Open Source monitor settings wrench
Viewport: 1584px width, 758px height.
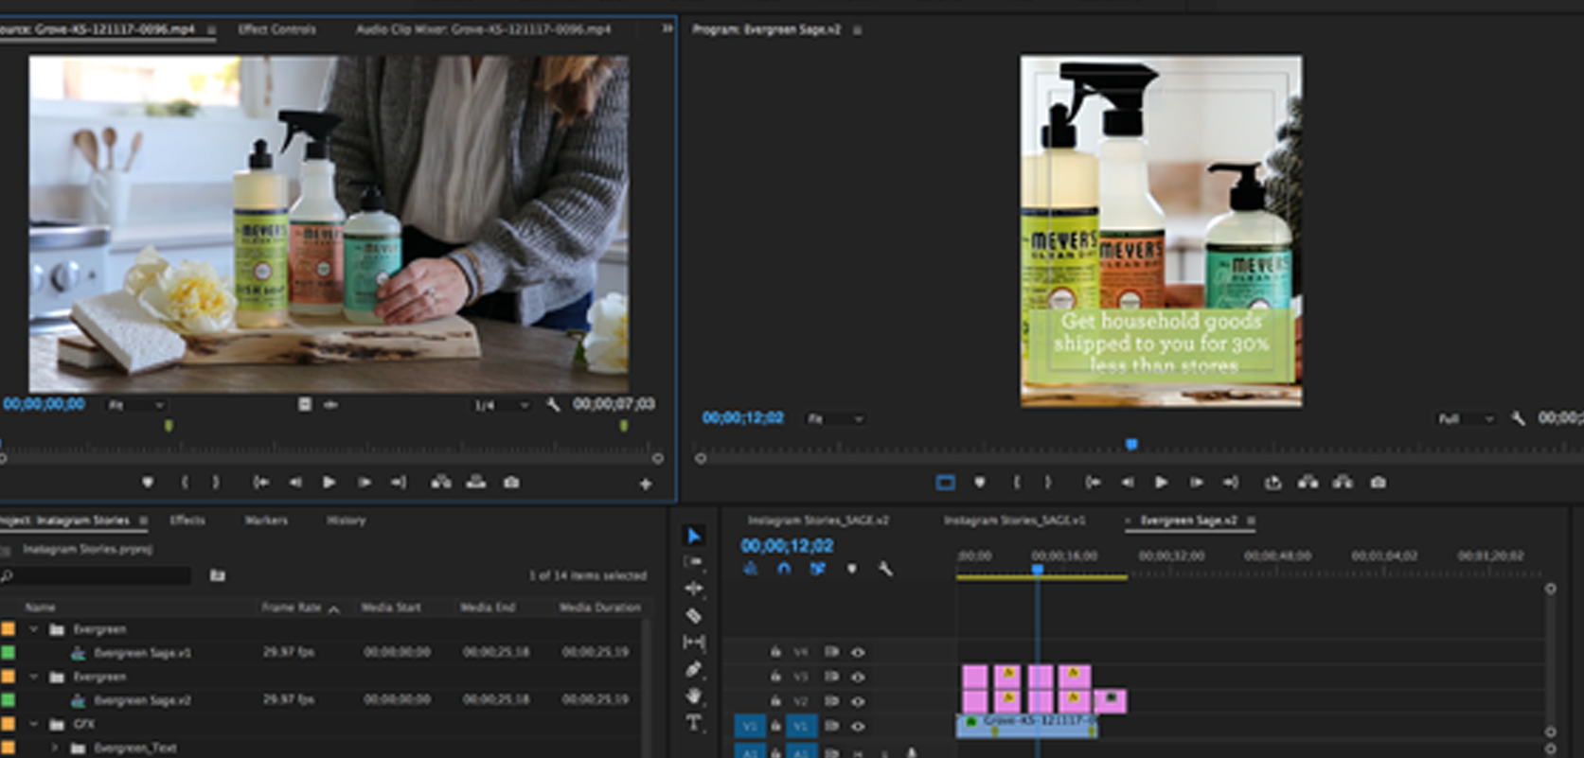coord(553,405)
